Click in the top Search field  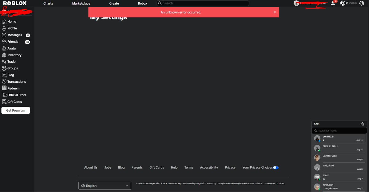(203, 3)
